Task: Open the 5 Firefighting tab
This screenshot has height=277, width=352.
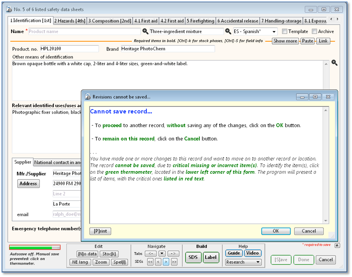Action: [201, 21]
